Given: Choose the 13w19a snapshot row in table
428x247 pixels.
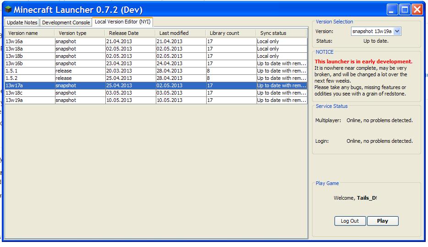Looking at the screenshot, I should pyautogui.click(x=30, y=100).
